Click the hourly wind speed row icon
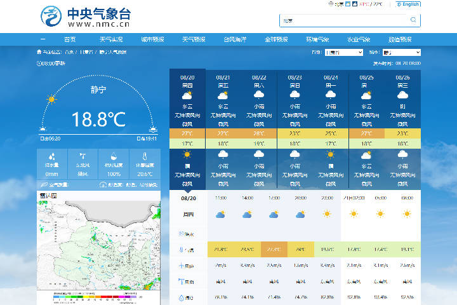Viewport: 457px width, 305px height. click(x=181, y=266)
